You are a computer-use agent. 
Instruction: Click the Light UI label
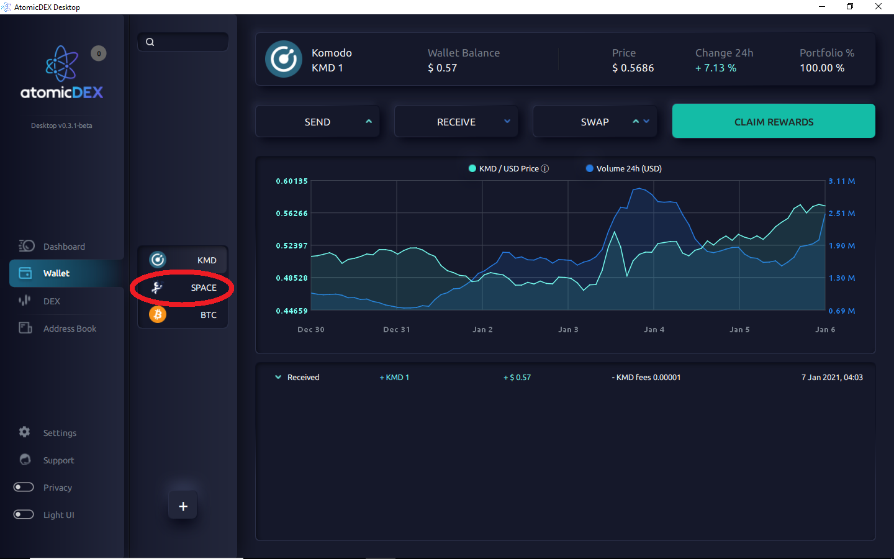pos(58,515)
